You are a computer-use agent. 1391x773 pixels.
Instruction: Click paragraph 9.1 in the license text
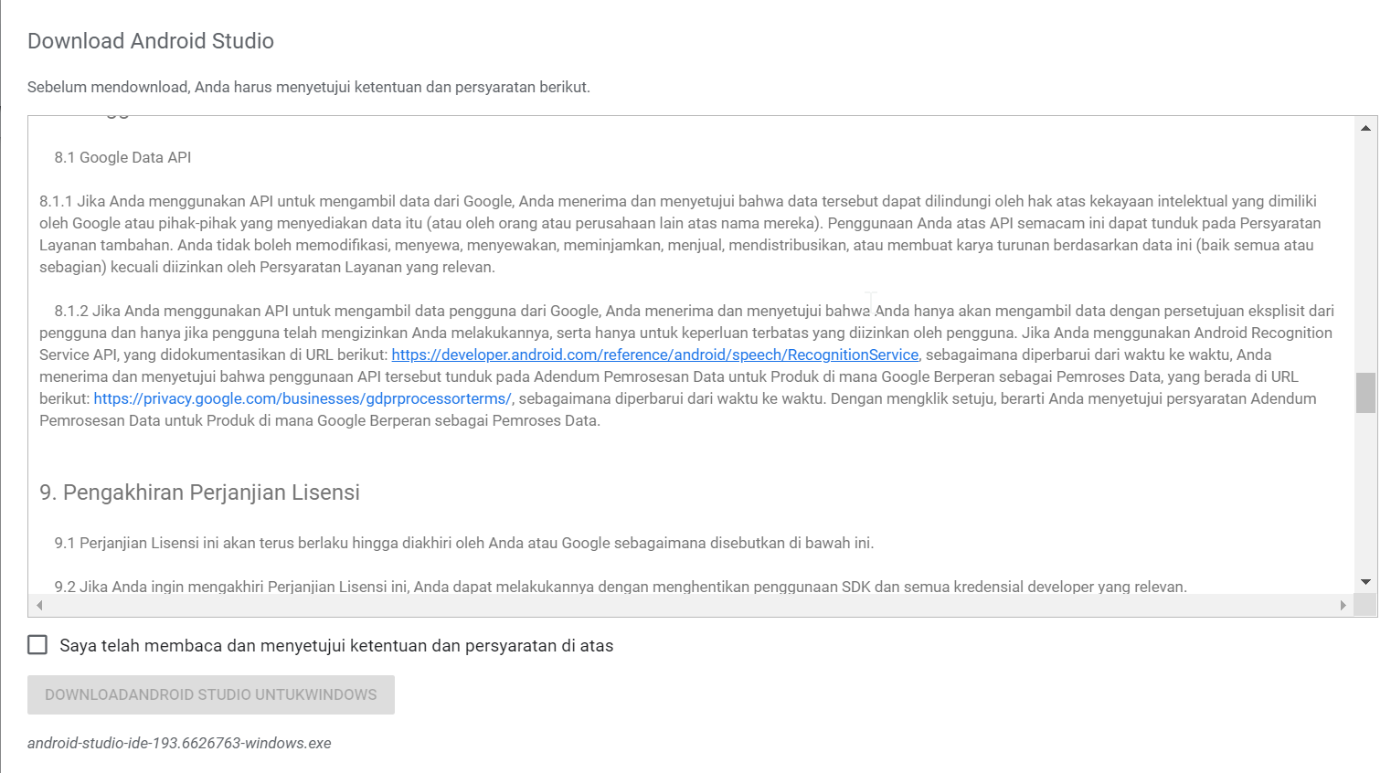455,542
